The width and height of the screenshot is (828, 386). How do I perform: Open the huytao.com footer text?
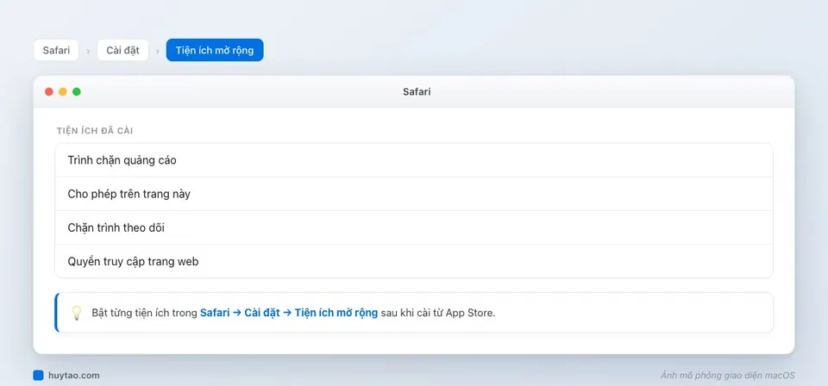click(x=74, y=376)
